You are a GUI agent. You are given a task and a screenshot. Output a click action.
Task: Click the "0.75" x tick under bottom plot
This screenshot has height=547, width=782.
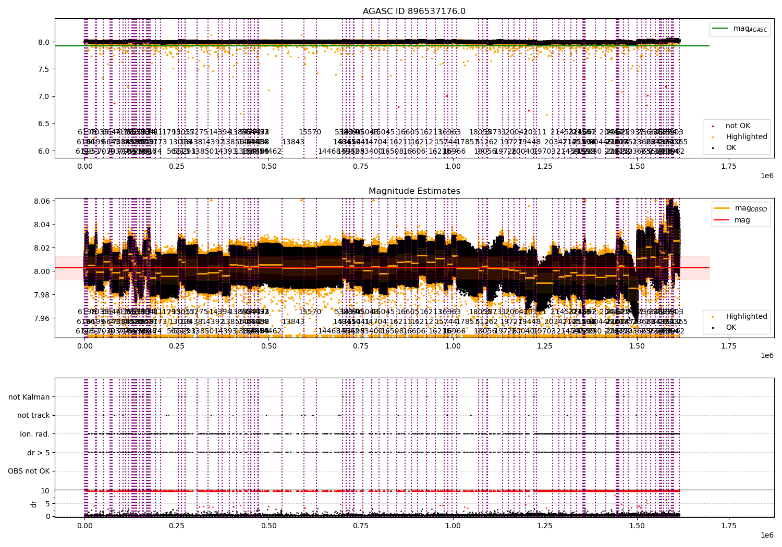point(361,526)
